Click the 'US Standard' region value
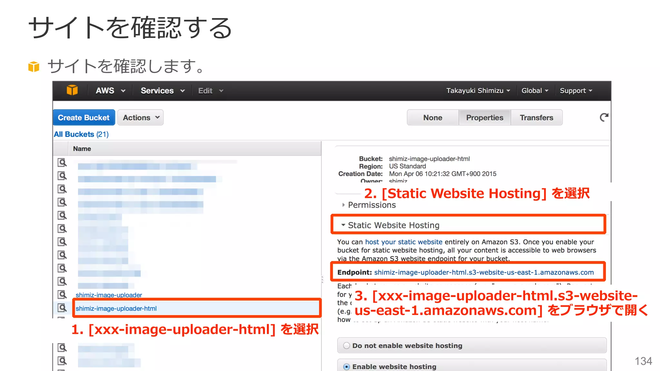Screen dimensions: 660x371 407,166
